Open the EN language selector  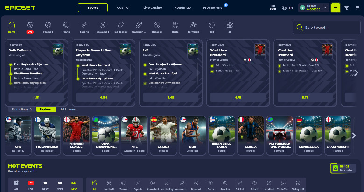287,7
